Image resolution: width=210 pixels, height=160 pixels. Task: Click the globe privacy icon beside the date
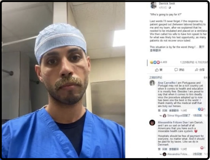[x=170, y=8]
